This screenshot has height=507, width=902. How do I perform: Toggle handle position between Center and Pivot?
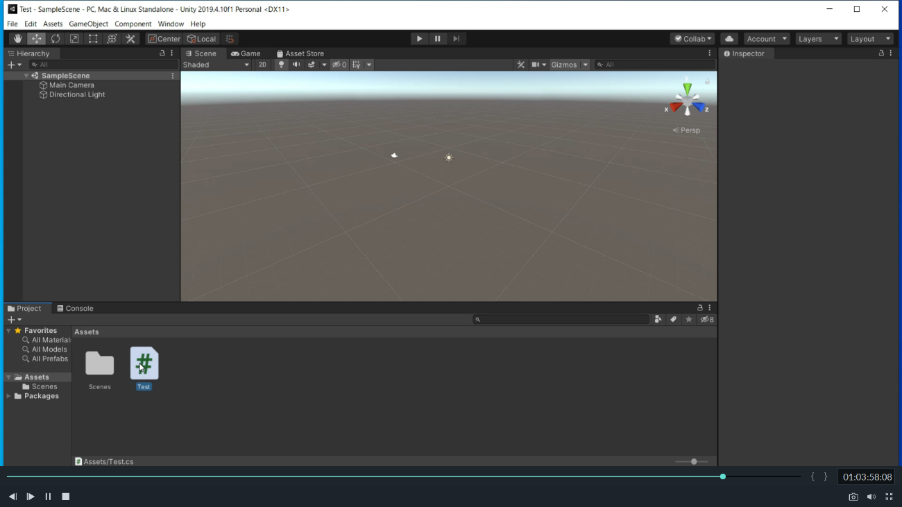tap(163, 38)
